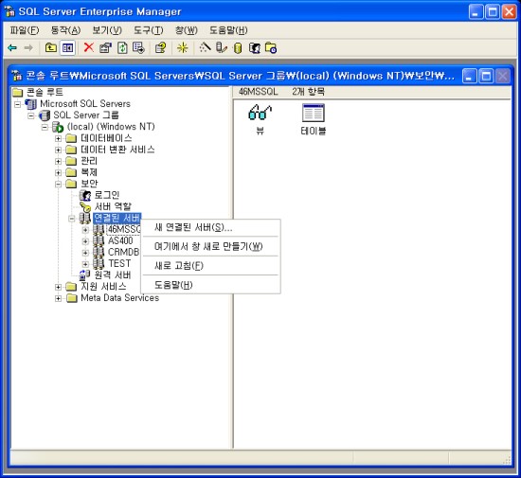
Task: Minimize the inner 콘솔 루트 console window
Action: pyautogui.click(x=469, y=77)
